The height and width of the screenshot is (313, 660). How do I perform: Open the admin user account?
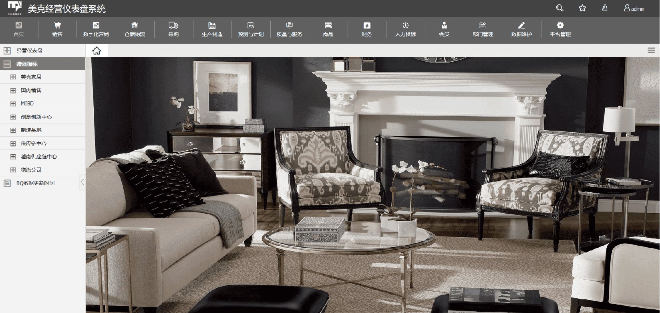[x=634, y=8]
